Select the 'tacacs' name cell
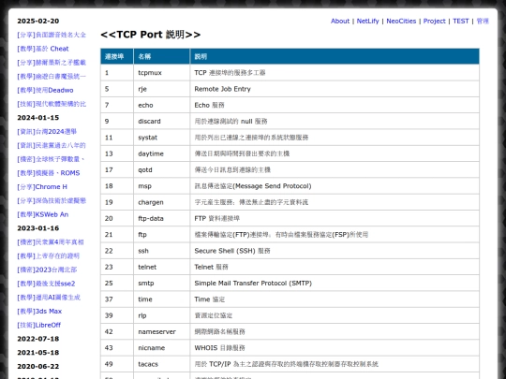 click(162, 364)
